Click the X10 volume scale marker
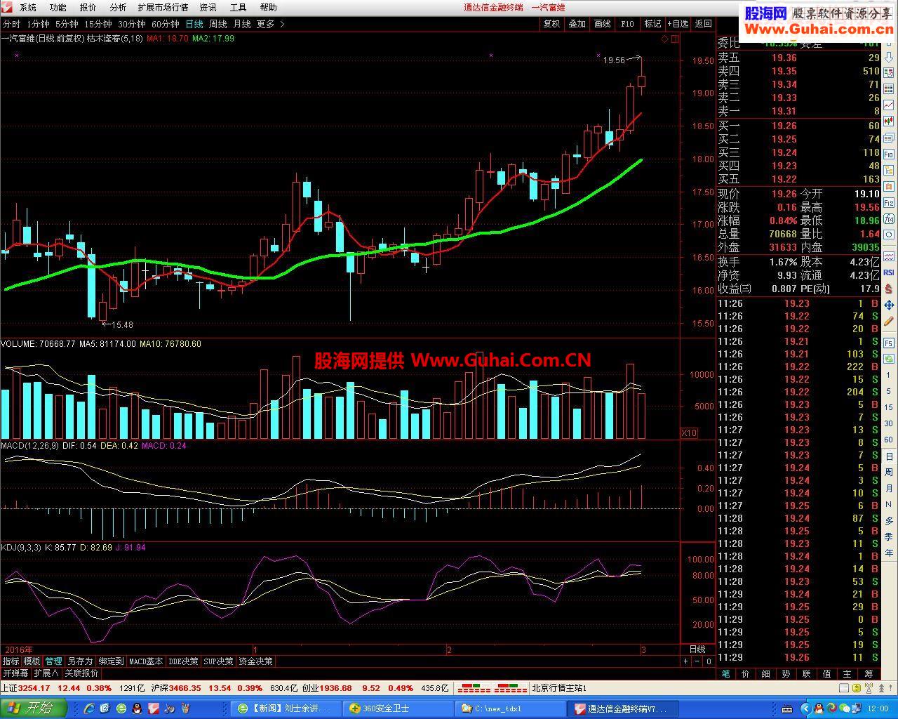Image resolution: width=898 pixels, height=719 pixels. pos(689,433)
